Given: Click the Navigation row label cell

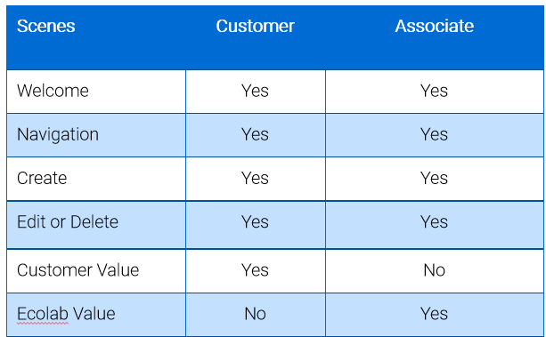Looking at the screenshot, I should pyautogui.click(x=96, y=135).
